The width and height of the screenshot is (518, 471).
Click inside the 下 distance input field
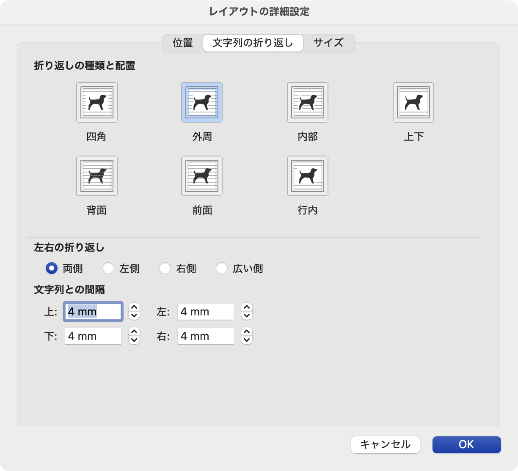[93, 336]
